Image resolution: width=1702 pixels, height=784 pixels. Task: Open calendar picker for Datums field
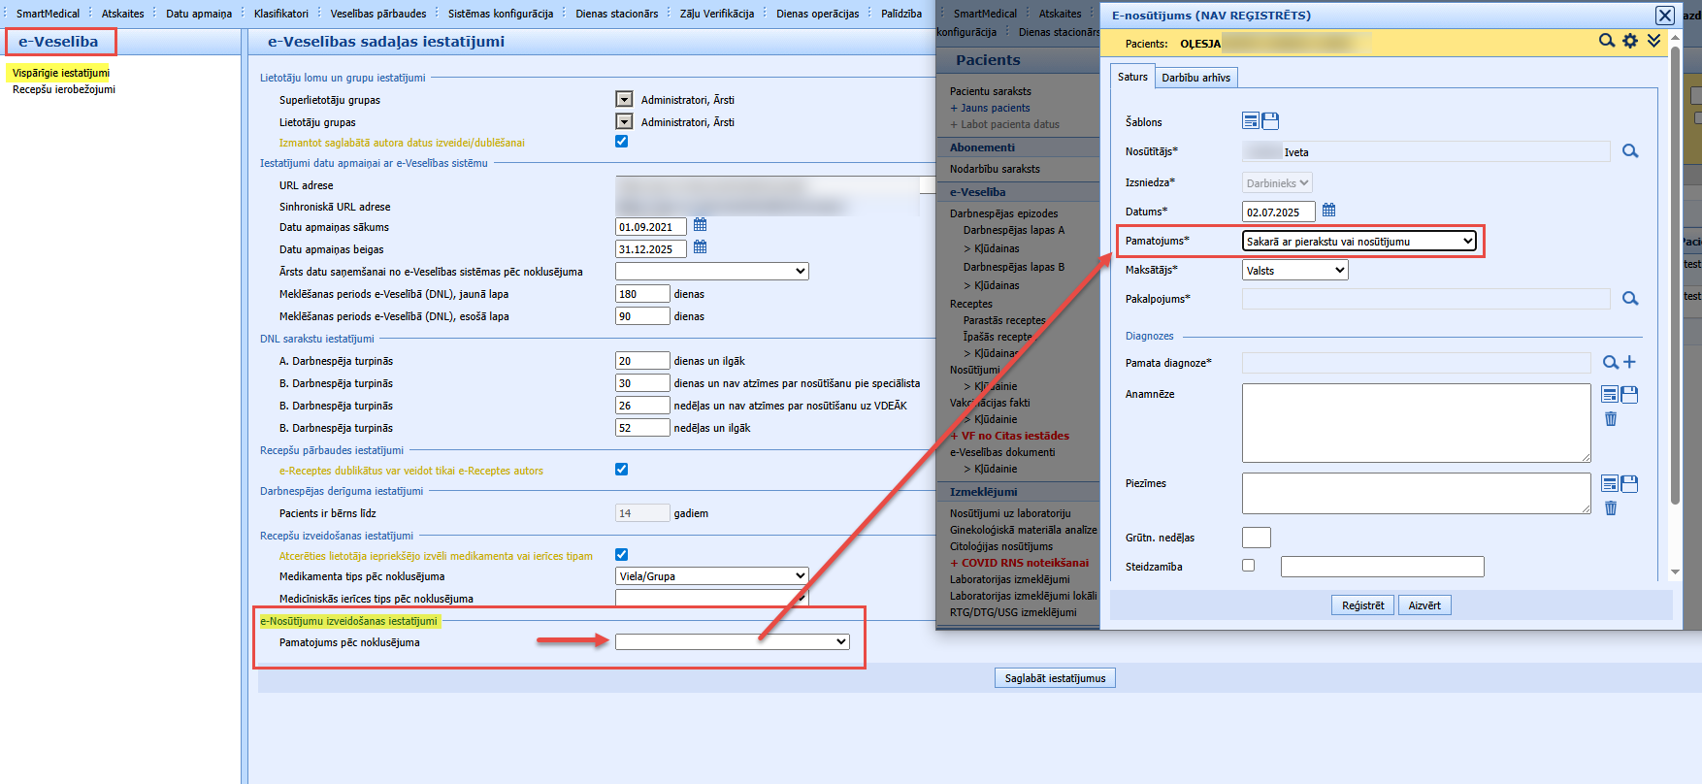click(x=1329, y=211)
